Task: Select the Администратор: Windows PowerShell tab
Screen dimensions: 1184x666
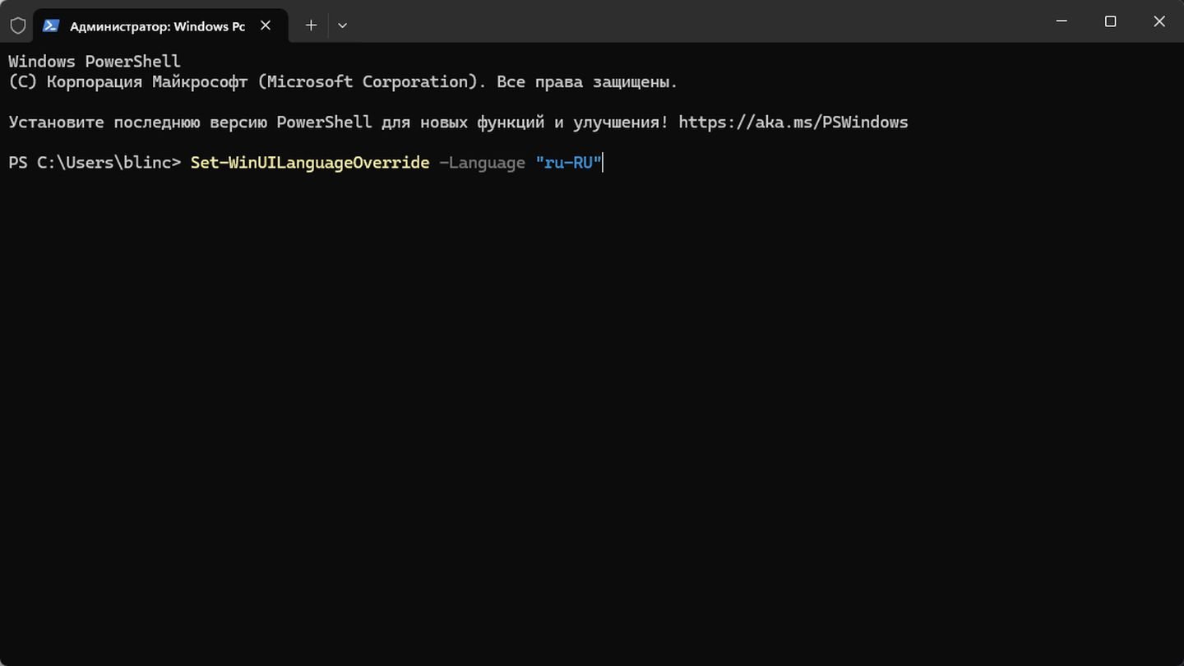Action: (160, 25)
